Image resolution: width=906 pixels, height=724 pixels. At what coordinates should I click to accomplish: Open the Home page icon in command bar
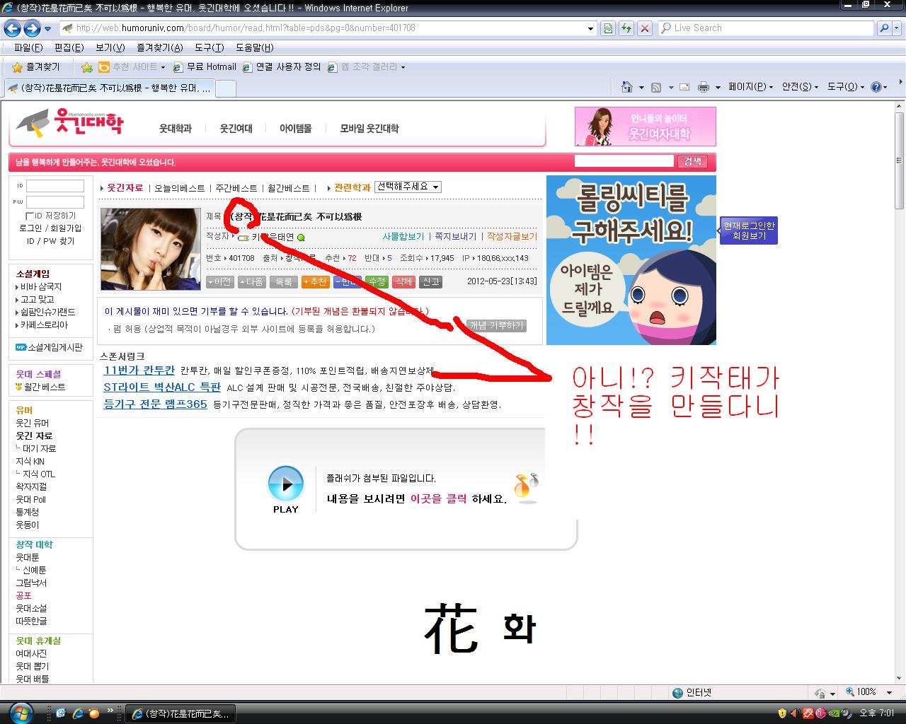[626, 87]
